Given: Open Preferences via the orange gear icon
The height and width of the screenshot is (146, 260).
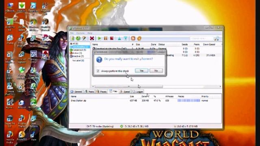Looking at the screenshot, I should [x=139, y=39].
